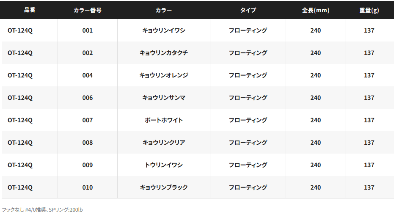Select the ボートホワイト color cell
This screenshot has width=394, height=215.
(164, 120)
